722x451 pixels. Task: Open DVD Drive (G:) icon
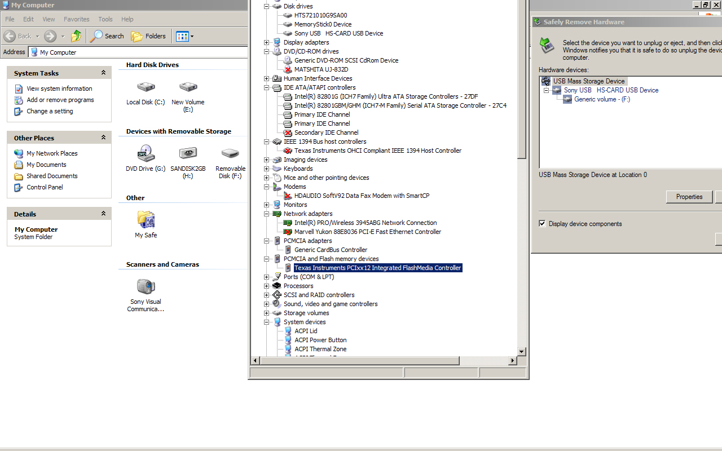click(x=146, y=153)
